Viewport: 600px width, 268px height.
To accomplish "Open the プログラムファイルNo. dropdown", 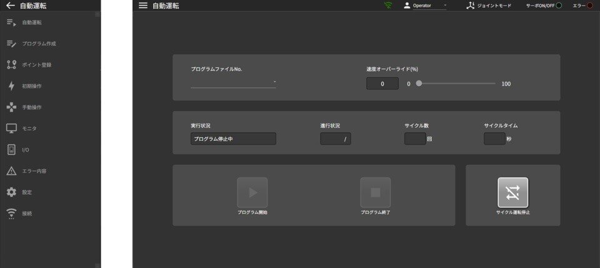I will coord(233,82).
